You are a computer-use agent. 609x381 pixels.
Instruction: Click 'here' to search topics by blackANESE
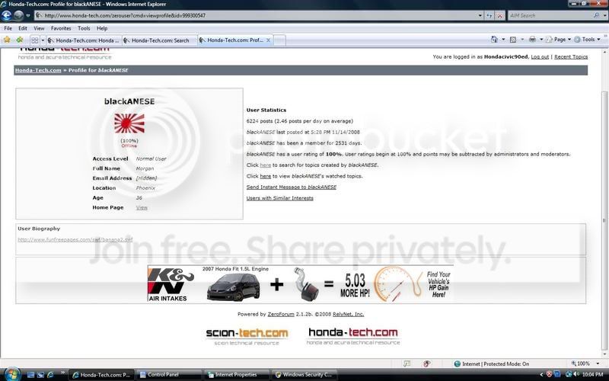click(x=265, y=165)
